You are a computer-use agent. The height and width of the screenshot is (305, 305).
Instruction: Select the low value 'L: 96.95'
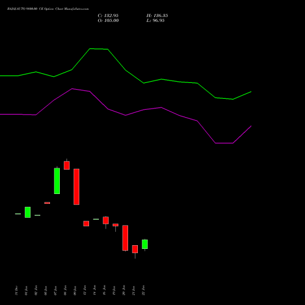click(x=156, y=21)
